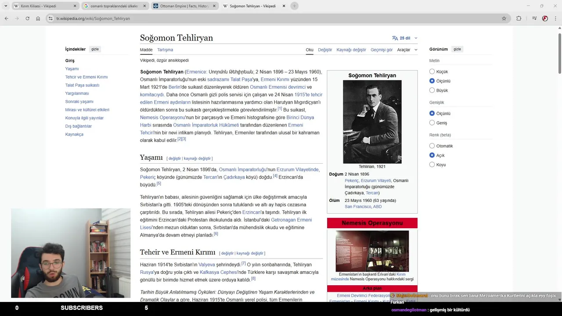Select Ölçünlü width radio option
This screenshot has width=562, height=316.
pyautogui.click(x=432, y=113)
